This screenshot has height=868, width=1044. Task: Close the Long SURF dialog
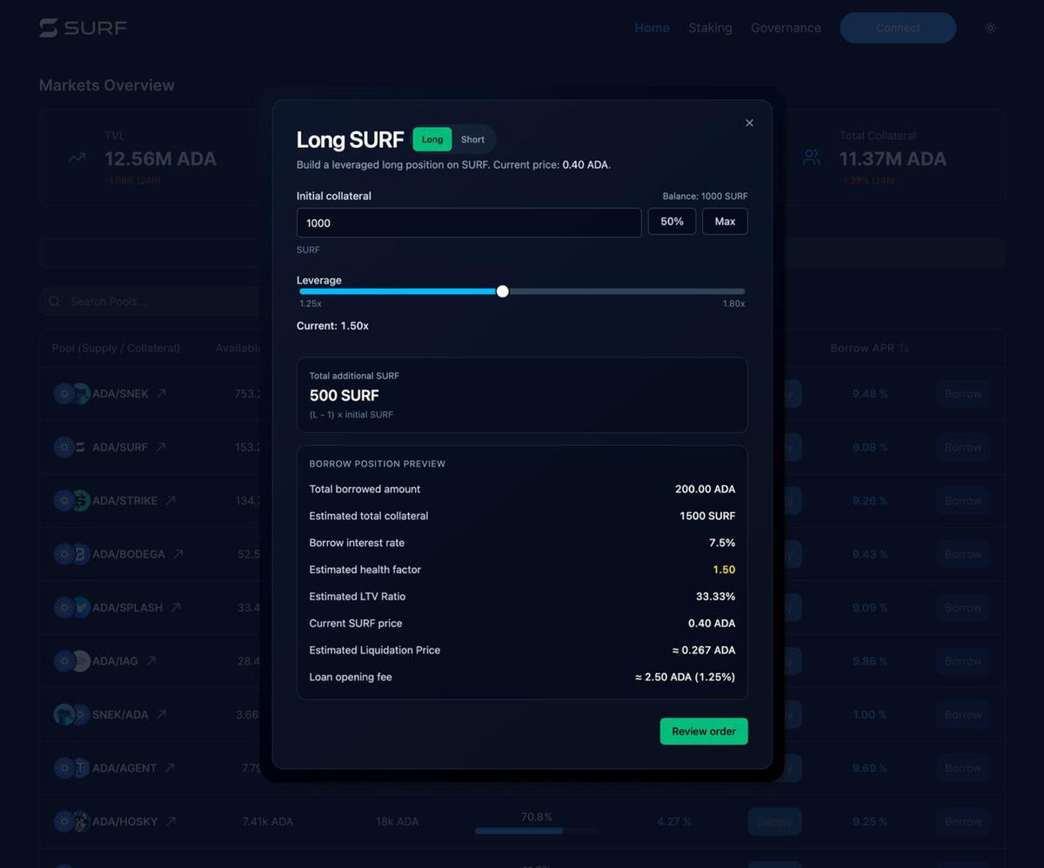749,123
